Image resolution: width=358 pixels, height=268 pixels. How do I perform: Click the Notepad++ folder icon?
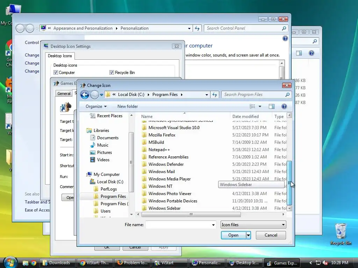point(144,149)
